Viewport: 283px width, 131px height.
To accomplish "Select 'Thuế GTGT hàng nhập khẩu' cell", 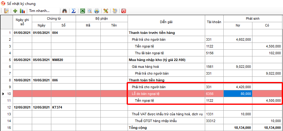I will (167, 121).
